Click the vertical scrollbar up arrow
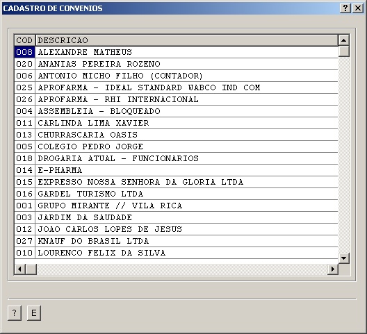The image size is (367, 334). (343, 40)
